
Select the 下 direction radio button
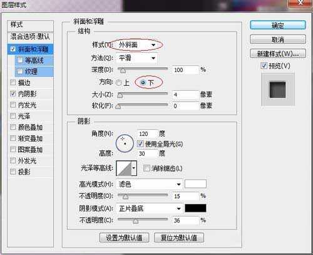(x=143, y=83)
